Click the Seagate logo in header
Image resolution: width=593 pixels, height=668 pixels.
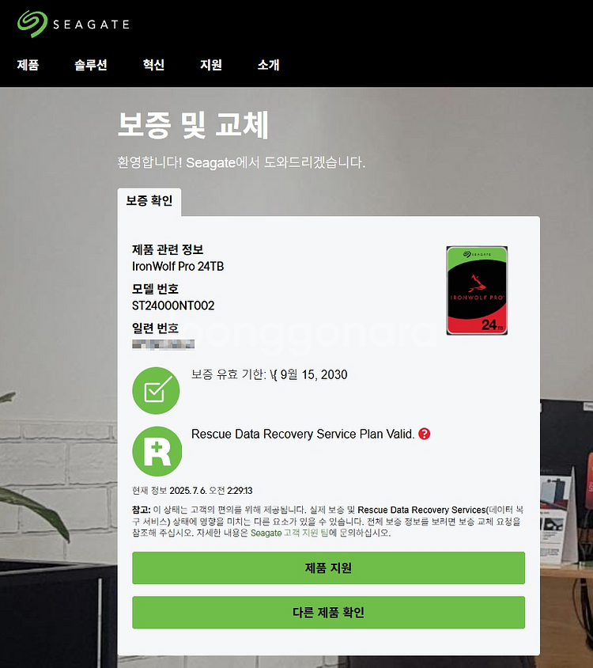74,24
